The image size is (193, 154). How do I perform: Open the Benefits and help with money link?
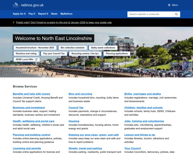tap(32, 94)
